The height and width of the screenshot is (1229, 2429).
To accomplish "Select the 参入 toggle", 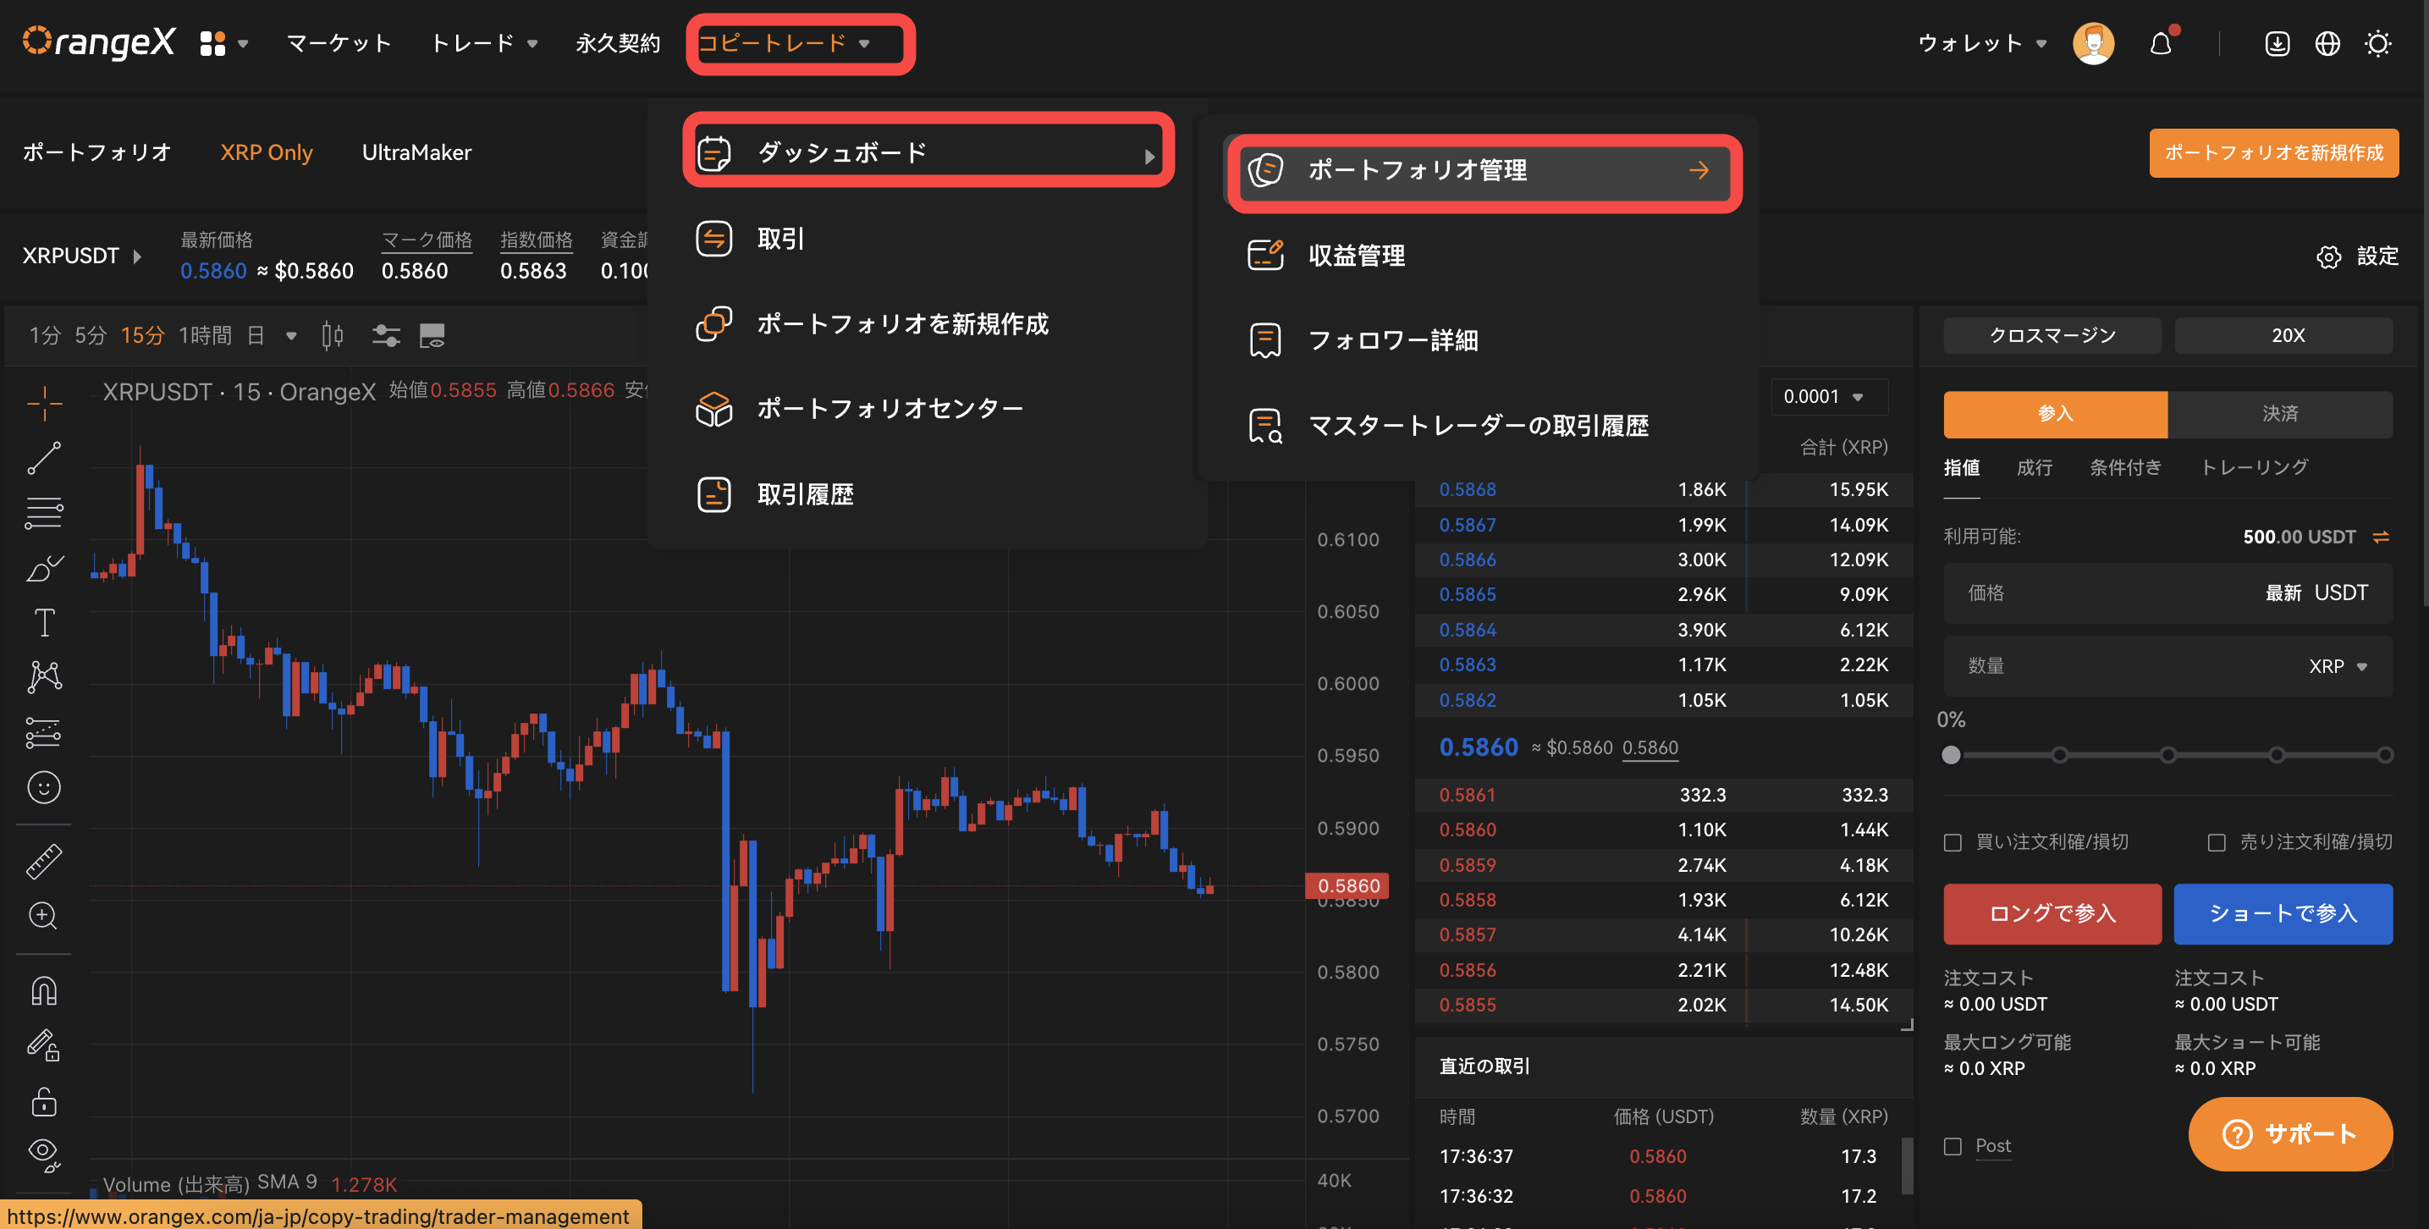I will point(2055,413).
